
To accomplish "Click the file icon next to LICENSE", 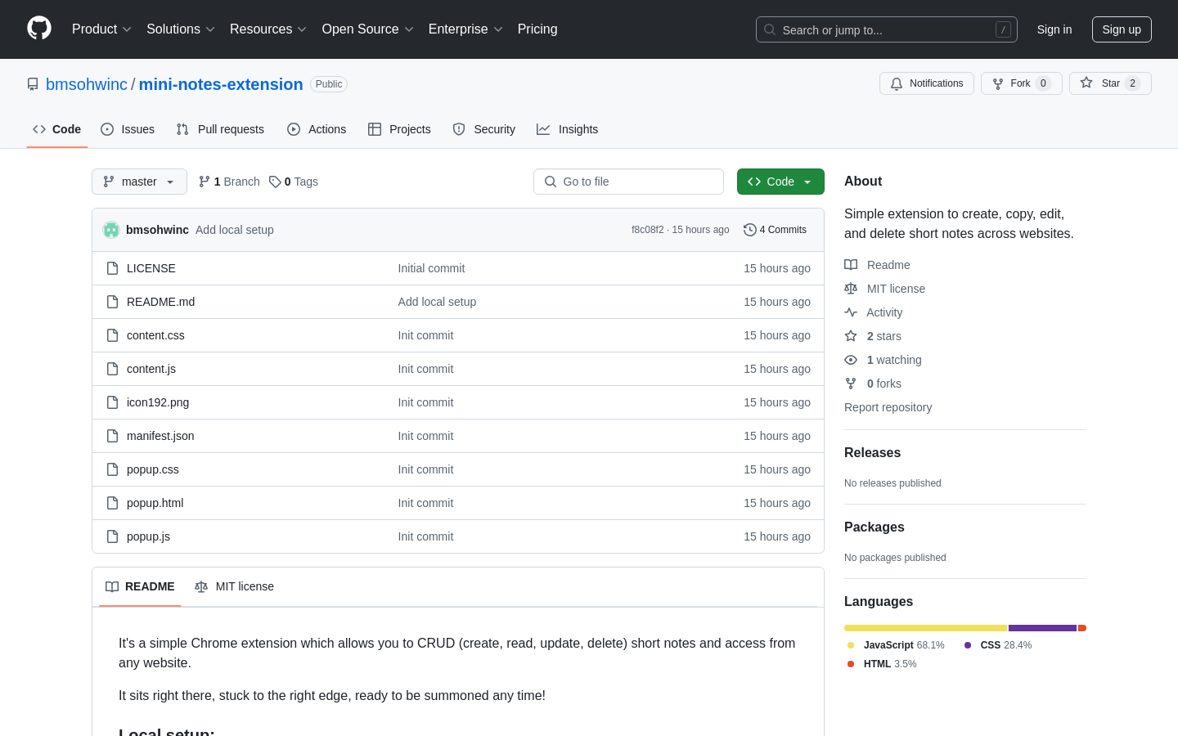I will point(113,268).
